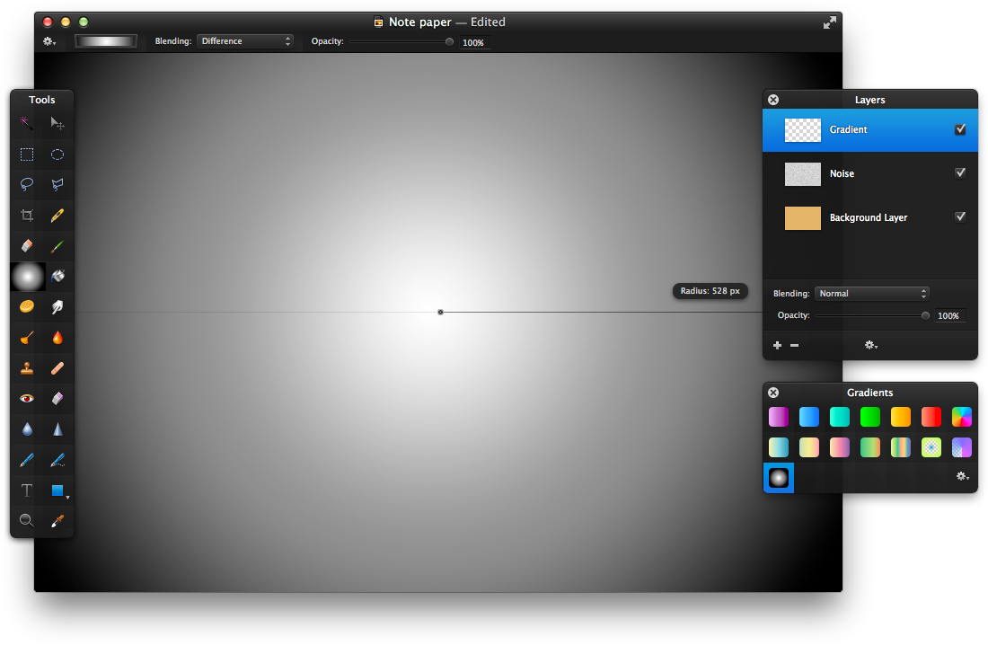Select the Noise layer row
Viewport: 988px width, 645px height.
[x=869, y=174]
